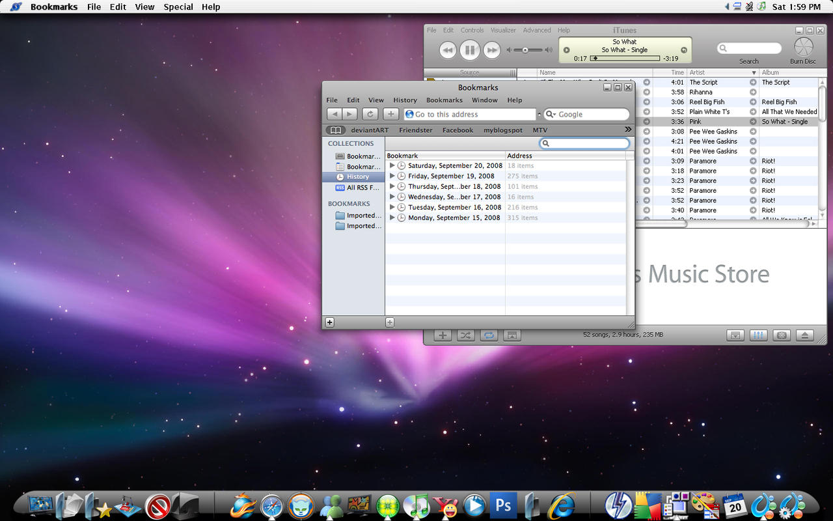Image resolution: width=833 pixels, height=521 pixels.
Task: Pause playback in iTunes
Action: coord(469,49)
